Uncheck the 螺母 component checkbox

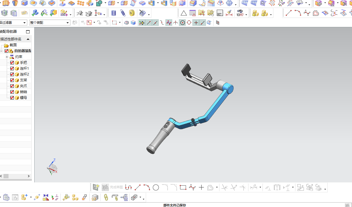click(x=12, y=98)
